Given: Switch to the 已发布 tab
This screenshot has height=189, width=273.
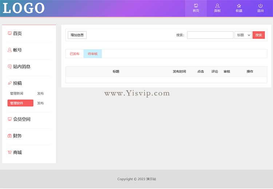Looking at the screenshot, I should pos(75,54).
